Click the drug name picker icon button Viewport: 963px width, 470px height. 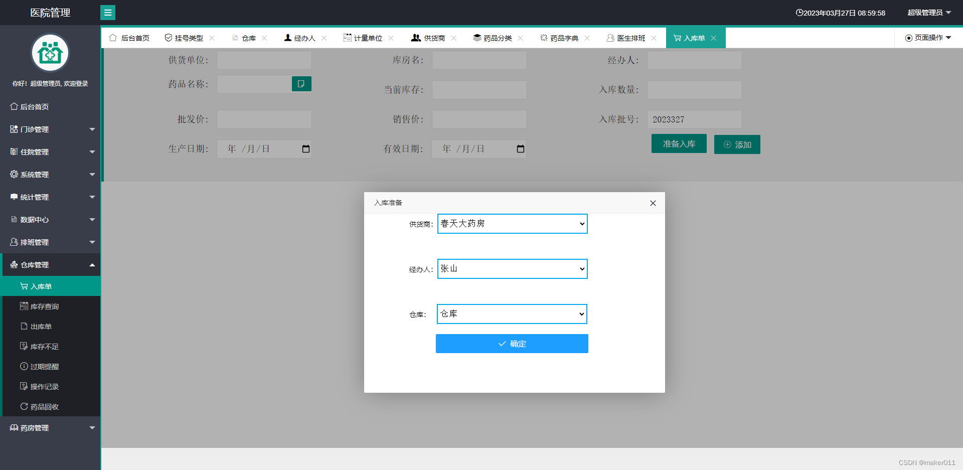tap(301, 84)
